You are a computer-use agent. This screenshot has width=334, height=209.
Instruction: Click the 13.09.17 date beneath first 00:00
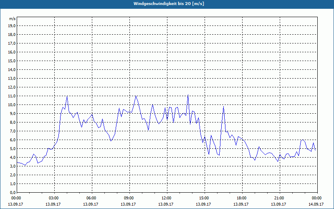(x=15, y=204)
